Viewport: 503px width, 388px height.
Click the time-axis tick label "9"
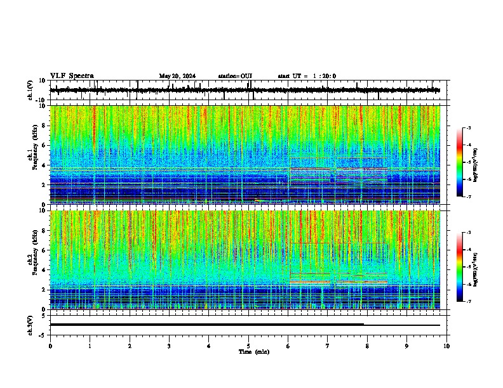406,346
